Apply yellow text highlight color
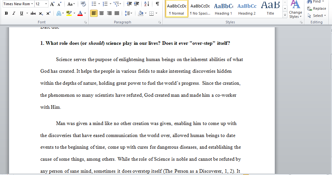The height and width of the screenshot is (175, 332). 69,13
